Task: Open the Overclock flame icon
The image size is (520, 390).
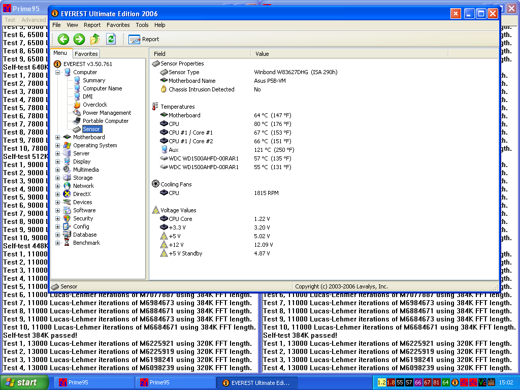Action: click(77, 105)
